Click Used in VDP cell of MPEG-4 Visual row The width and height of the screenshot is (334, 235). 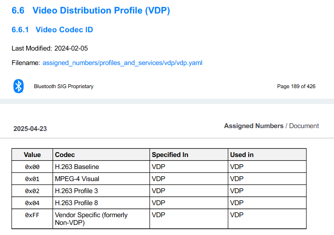(x=267, y=179)
